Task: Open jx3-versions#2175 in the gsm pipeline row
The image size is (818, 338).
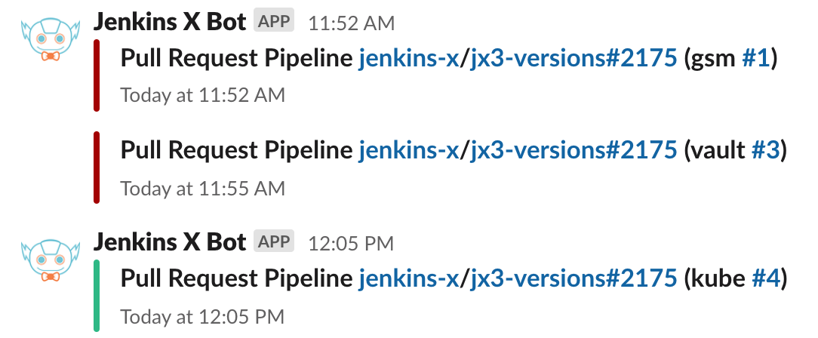Action: [x=574, y=59]
